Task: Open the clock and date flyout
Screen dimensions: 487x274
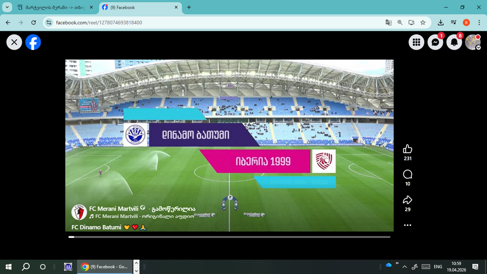Action: pyautogui.click(x=456, y=266)
